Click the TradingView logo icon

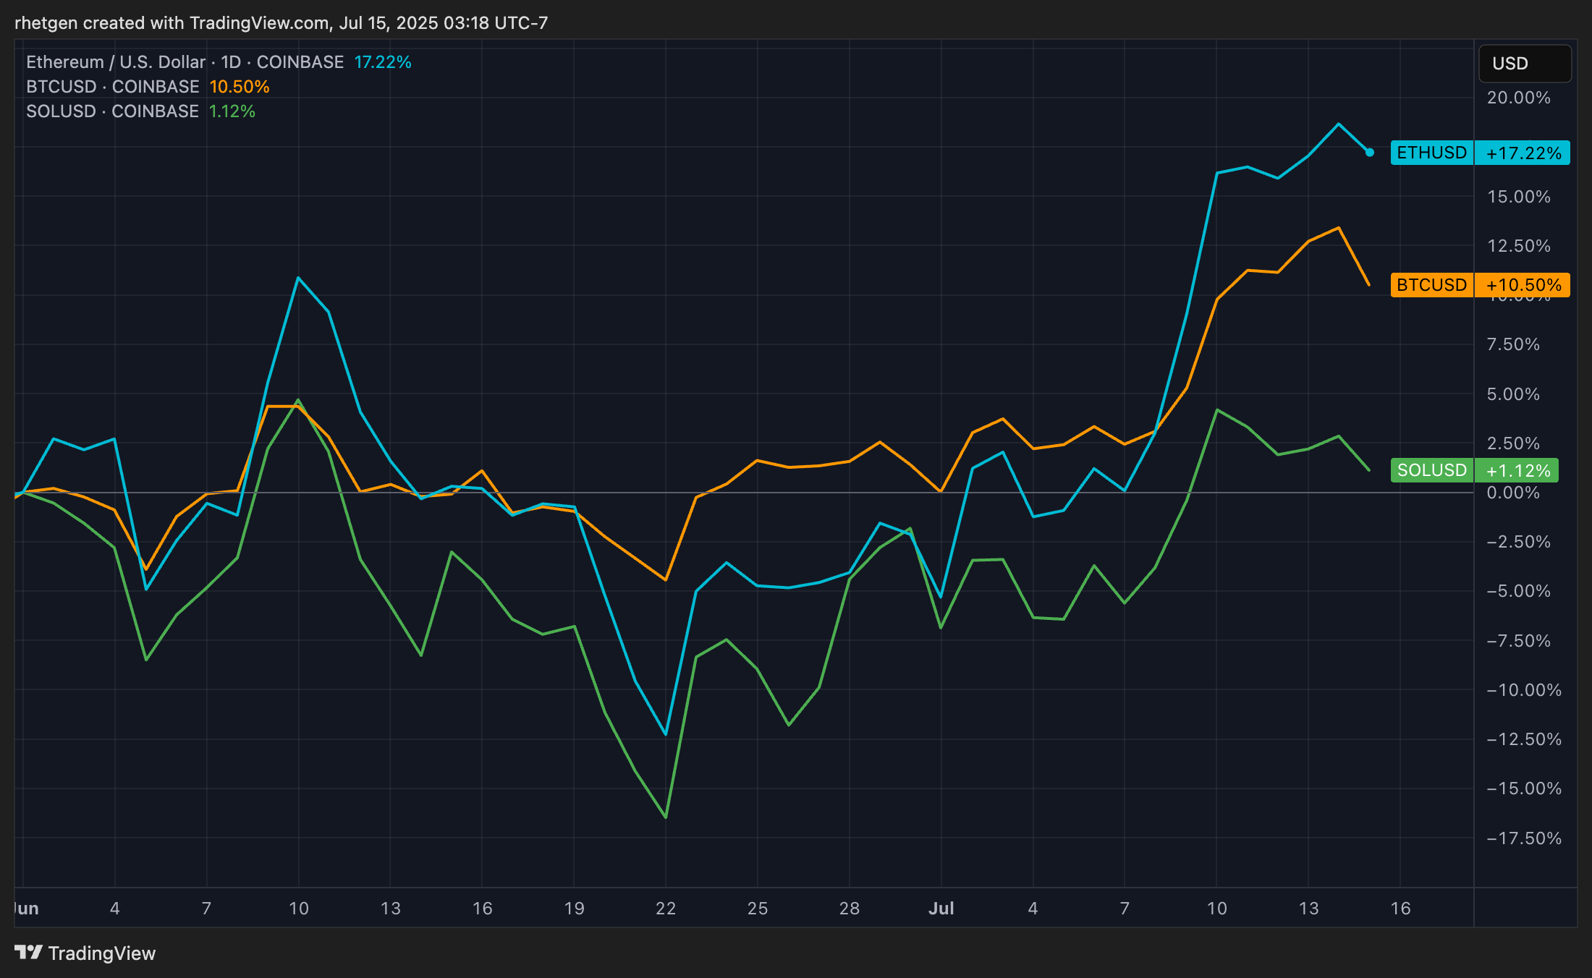(29, 952)
